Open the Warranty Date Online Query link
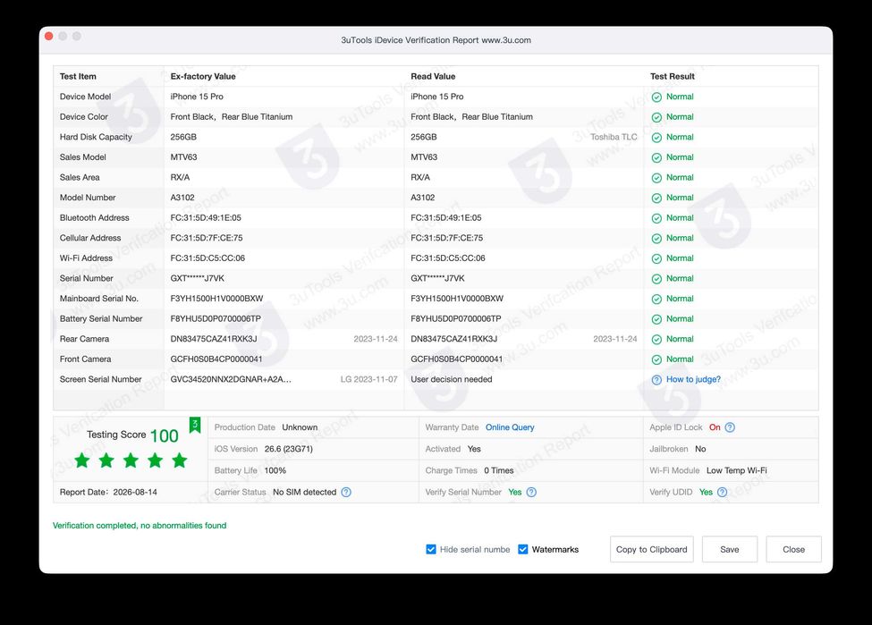Image resolution: width=872 pixels, height=625 pixels. tap(510, 427)
